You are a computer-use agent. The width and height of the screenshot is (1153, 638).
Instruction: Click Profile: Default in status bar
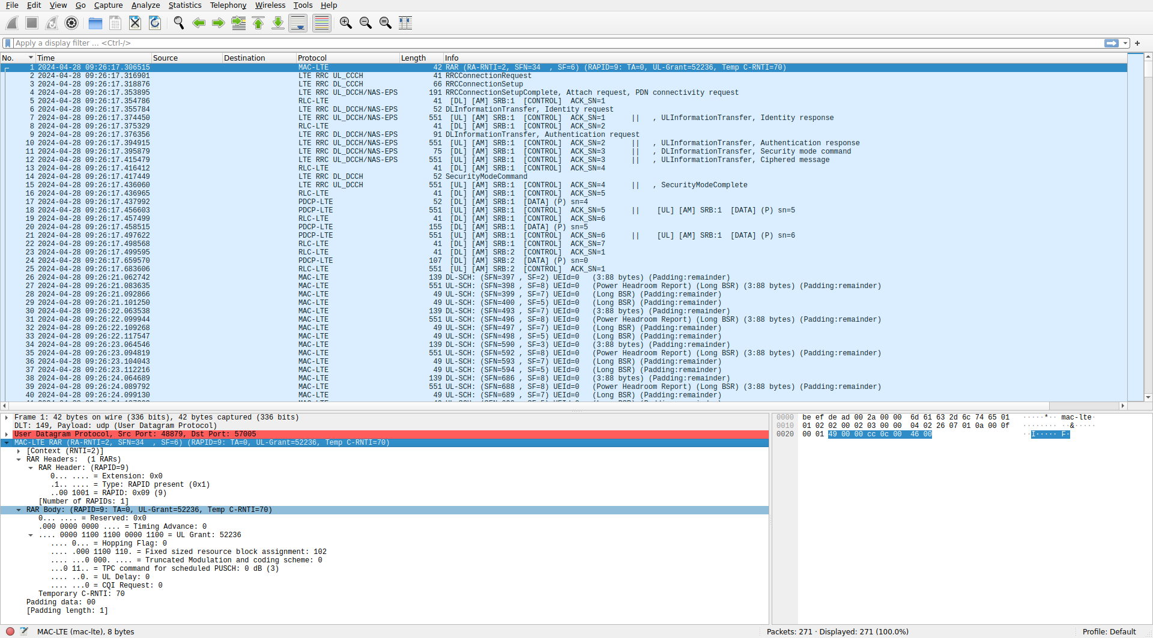point(1109,631)
